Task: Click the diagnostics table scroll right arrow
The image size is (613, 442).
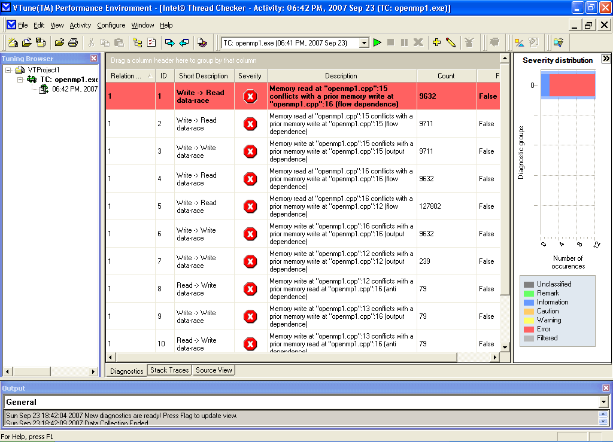Action: [x=495, y=357]
